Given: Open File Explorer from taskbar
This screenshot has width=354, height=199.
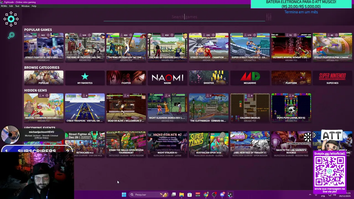Looking at the screenshot, I should click(x=181, y=195).
